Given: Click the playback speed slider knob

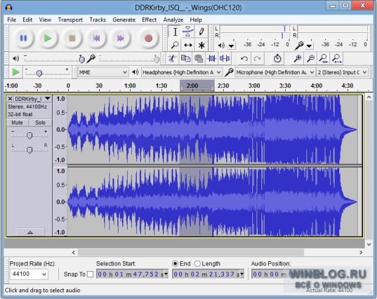Looking at the screenshot, I should coord(39,73).
